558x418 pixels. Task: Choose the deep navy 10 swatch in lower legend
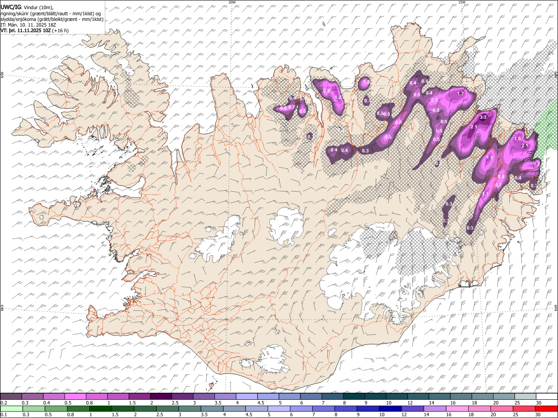tap(390, 408)
